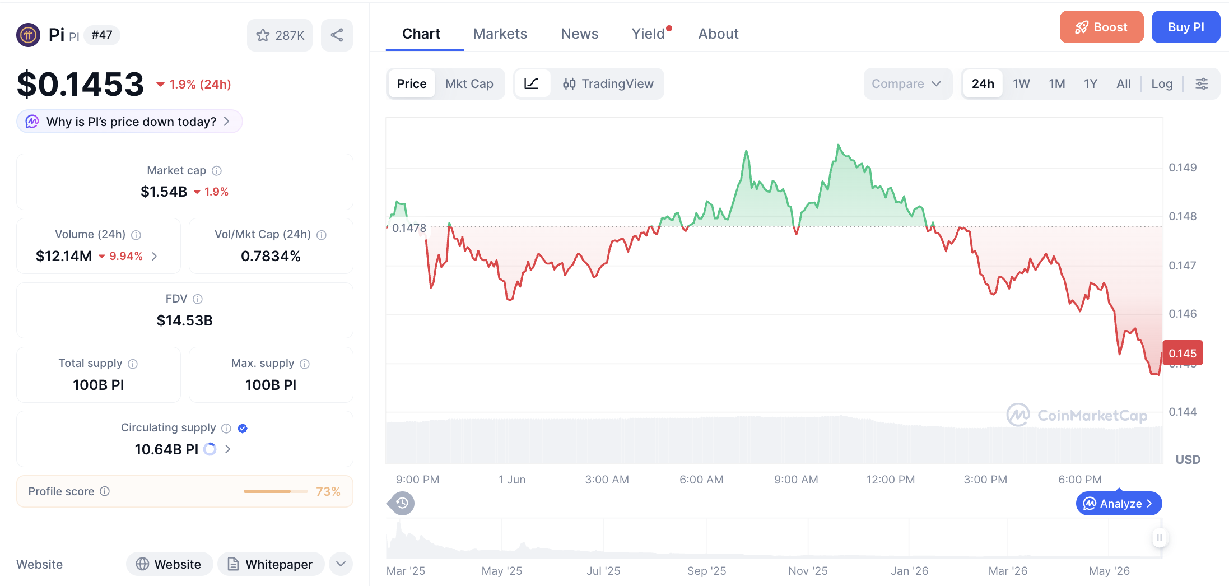The height and width of the screenshot is (586, 1229).
Task: Click the 0.7834% Vol/Mkt Cap value
Action: click(271, 256)
